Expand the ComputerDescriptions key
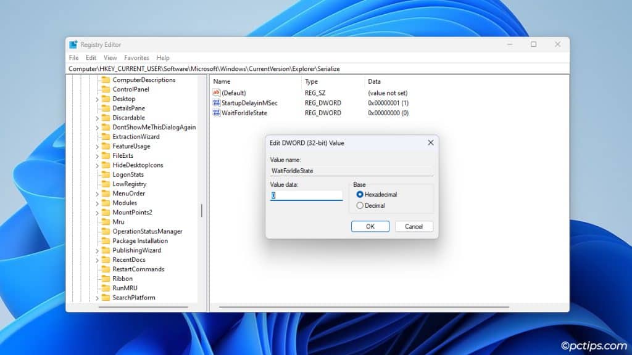 pyautogui.click(x=97, y=80)
